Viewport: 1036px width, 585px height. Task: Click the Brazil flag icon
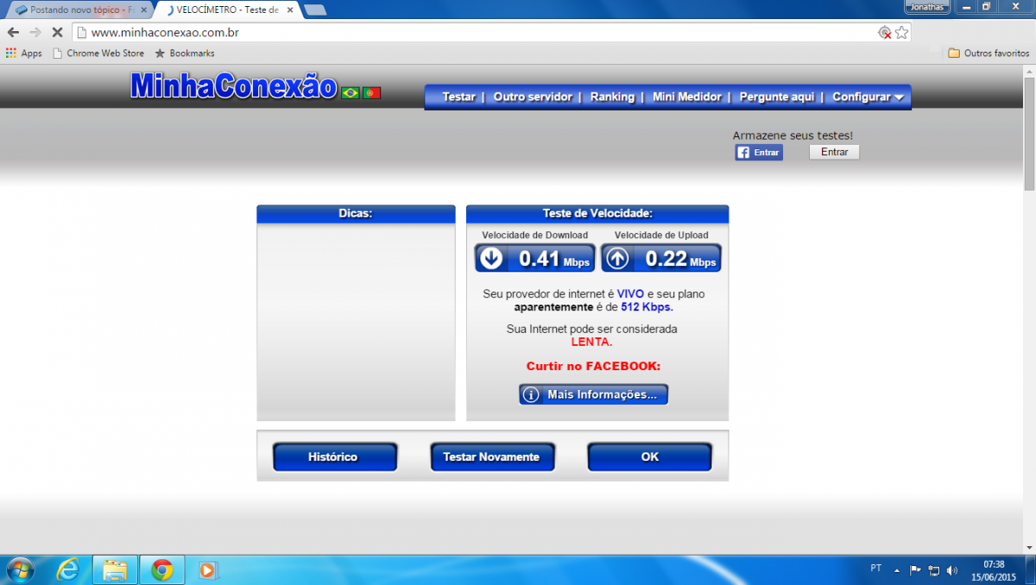[x=351, y=92]
